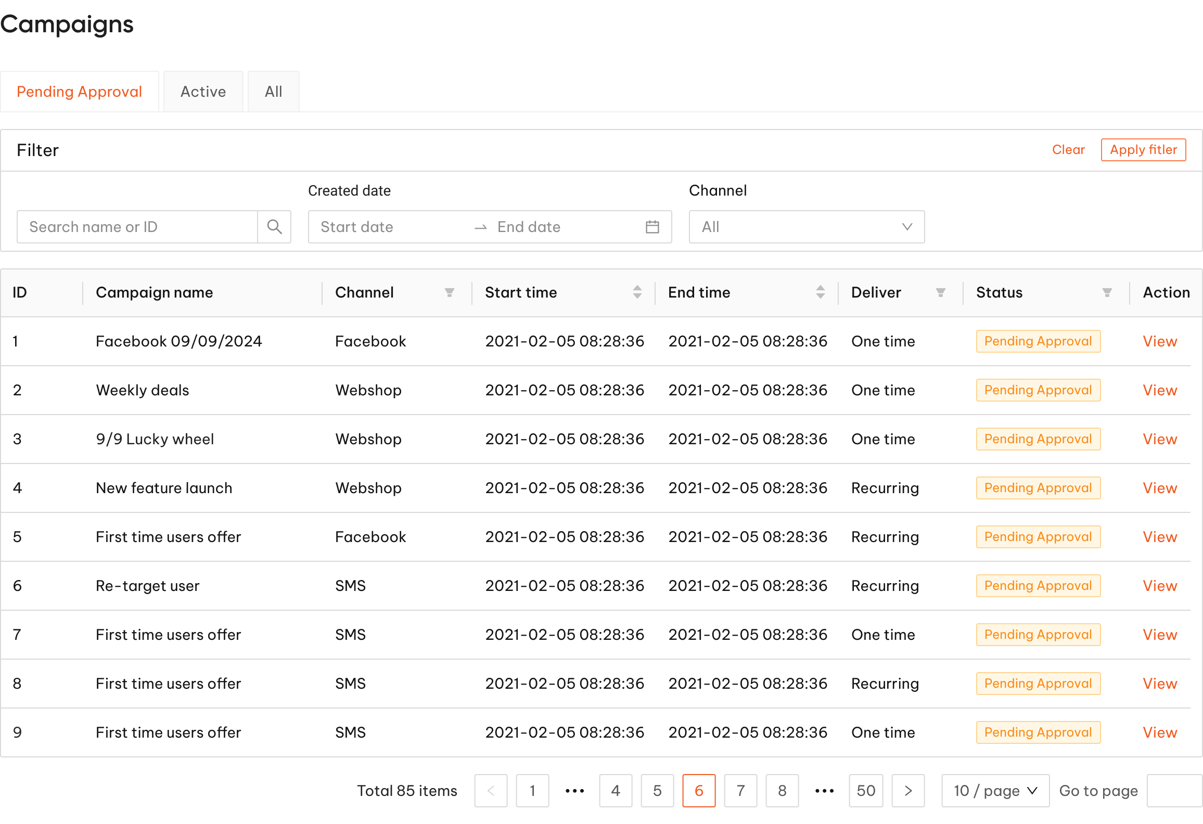
Task: Jump forward pages using right ellipsis
Action: tap(824, 791)
